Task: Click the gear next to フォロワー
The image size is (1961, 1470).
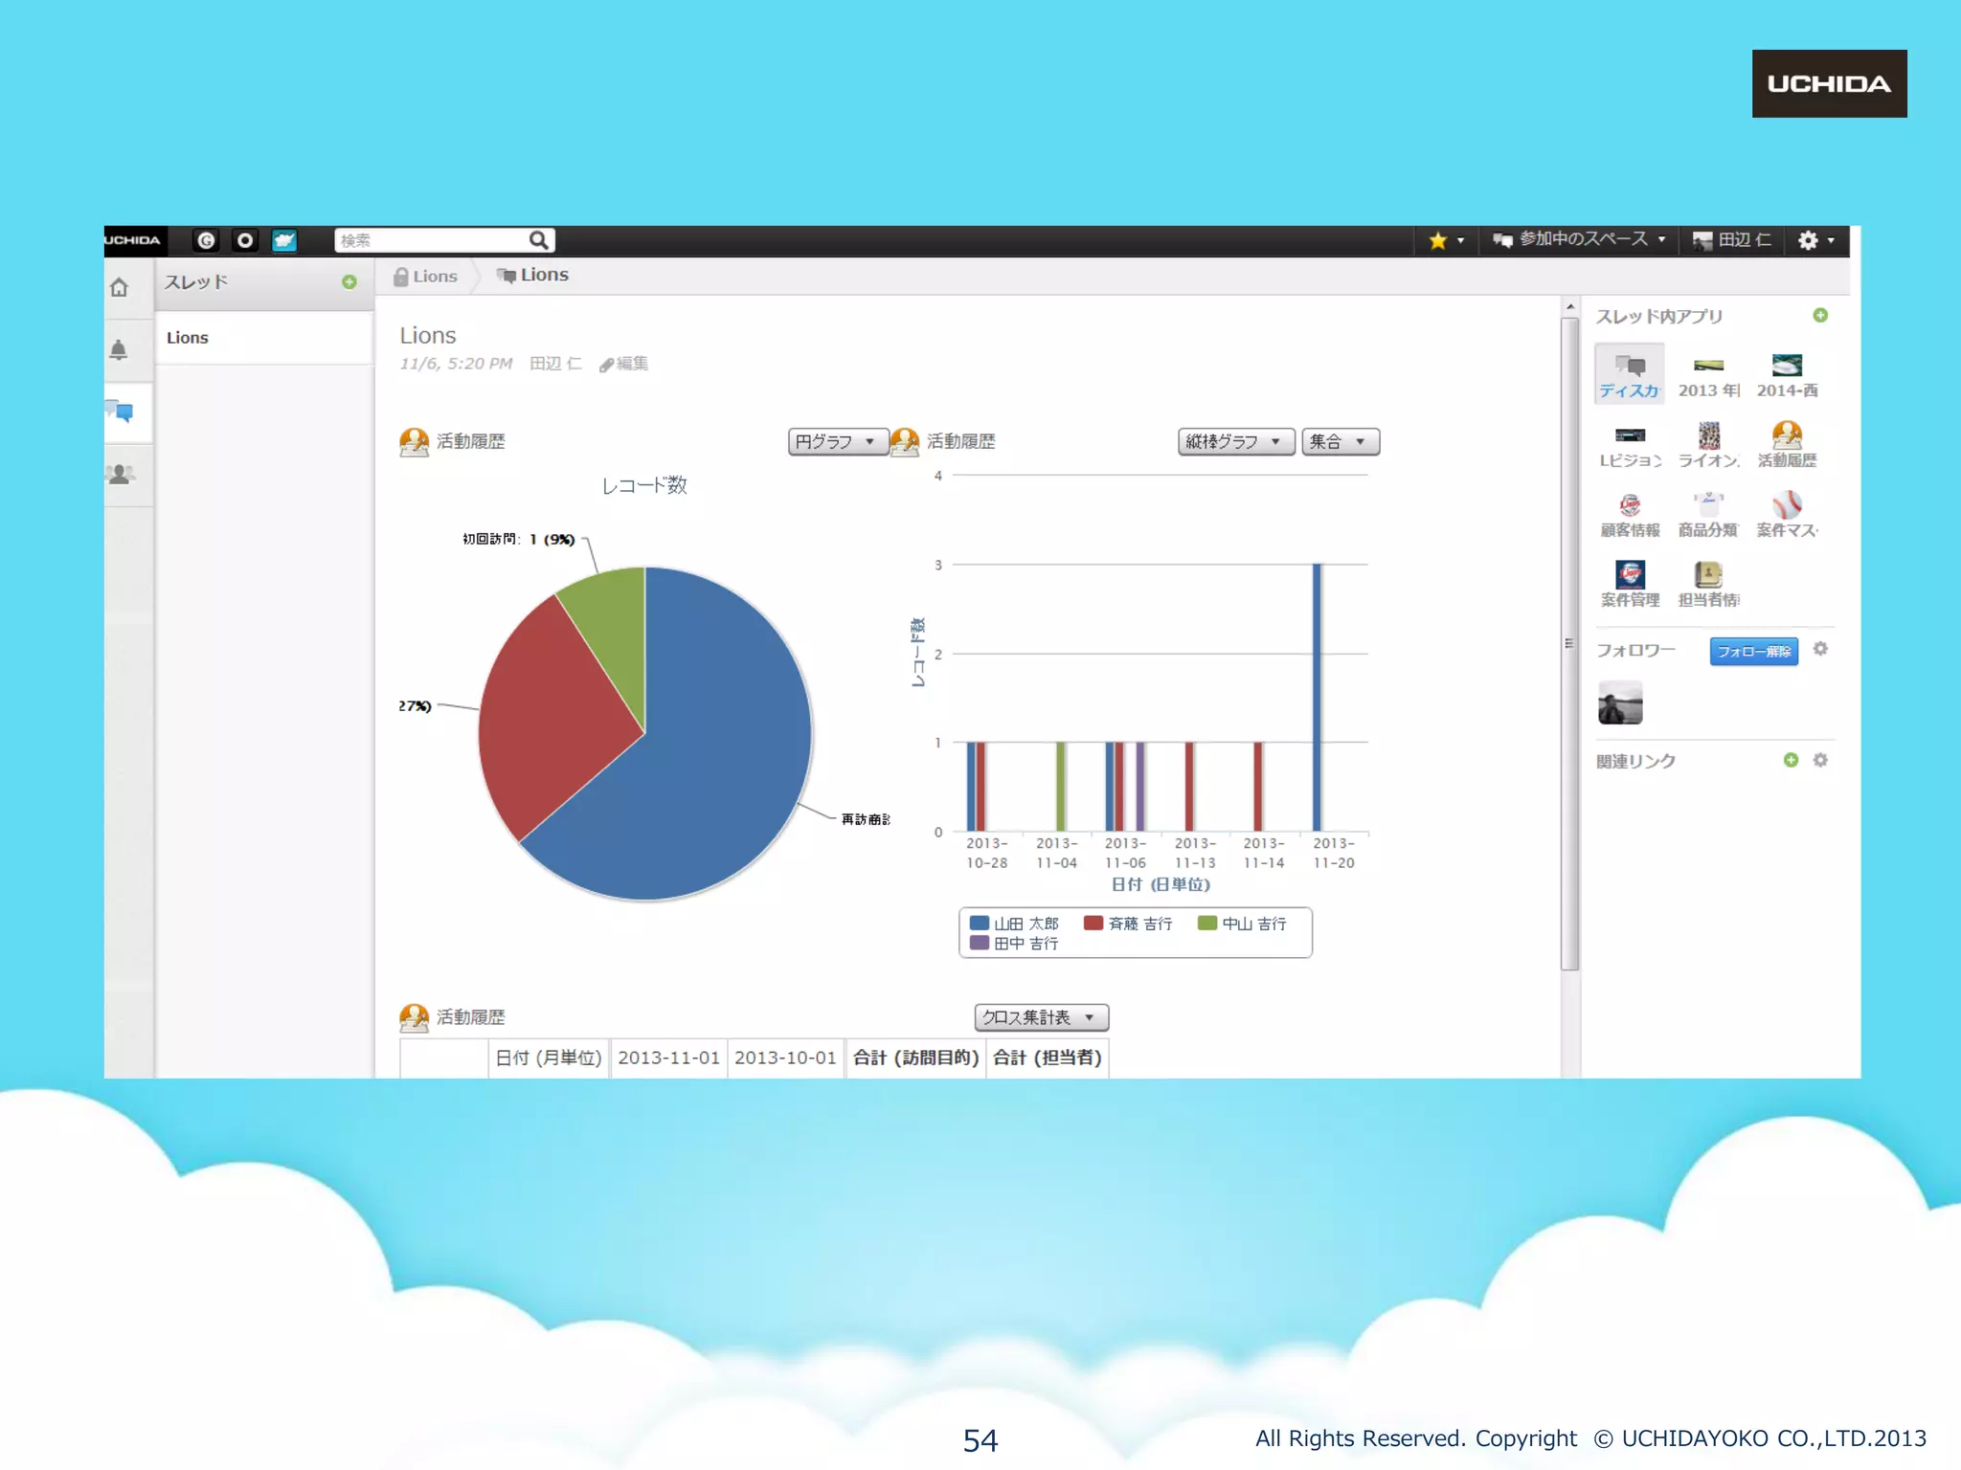Action: click(x=1820, y=649)
